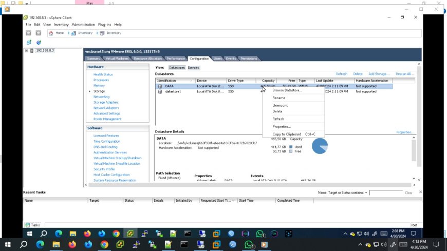Click the back navigation arrow in vSphere toolbar
Viewport: 447px width, 251px height.
[x=28, y=33]
